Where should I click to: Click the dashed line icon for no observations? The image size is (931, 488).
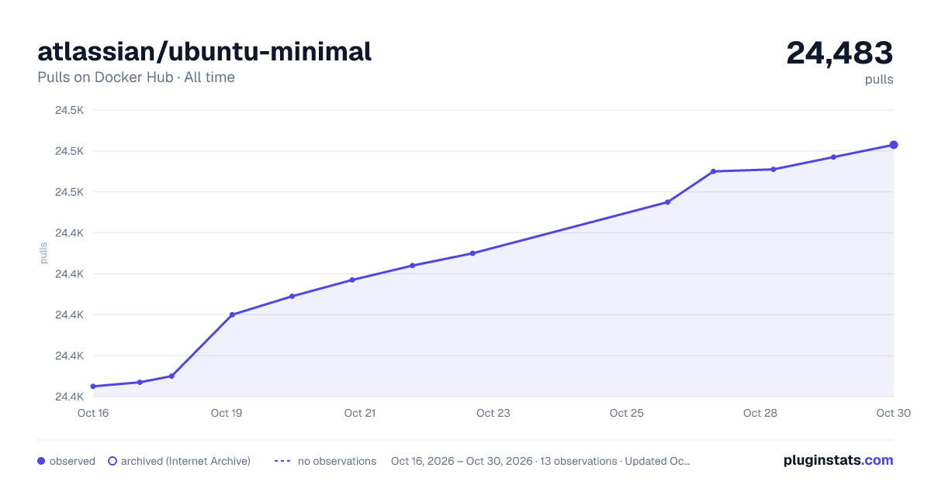tap(282, 461)
